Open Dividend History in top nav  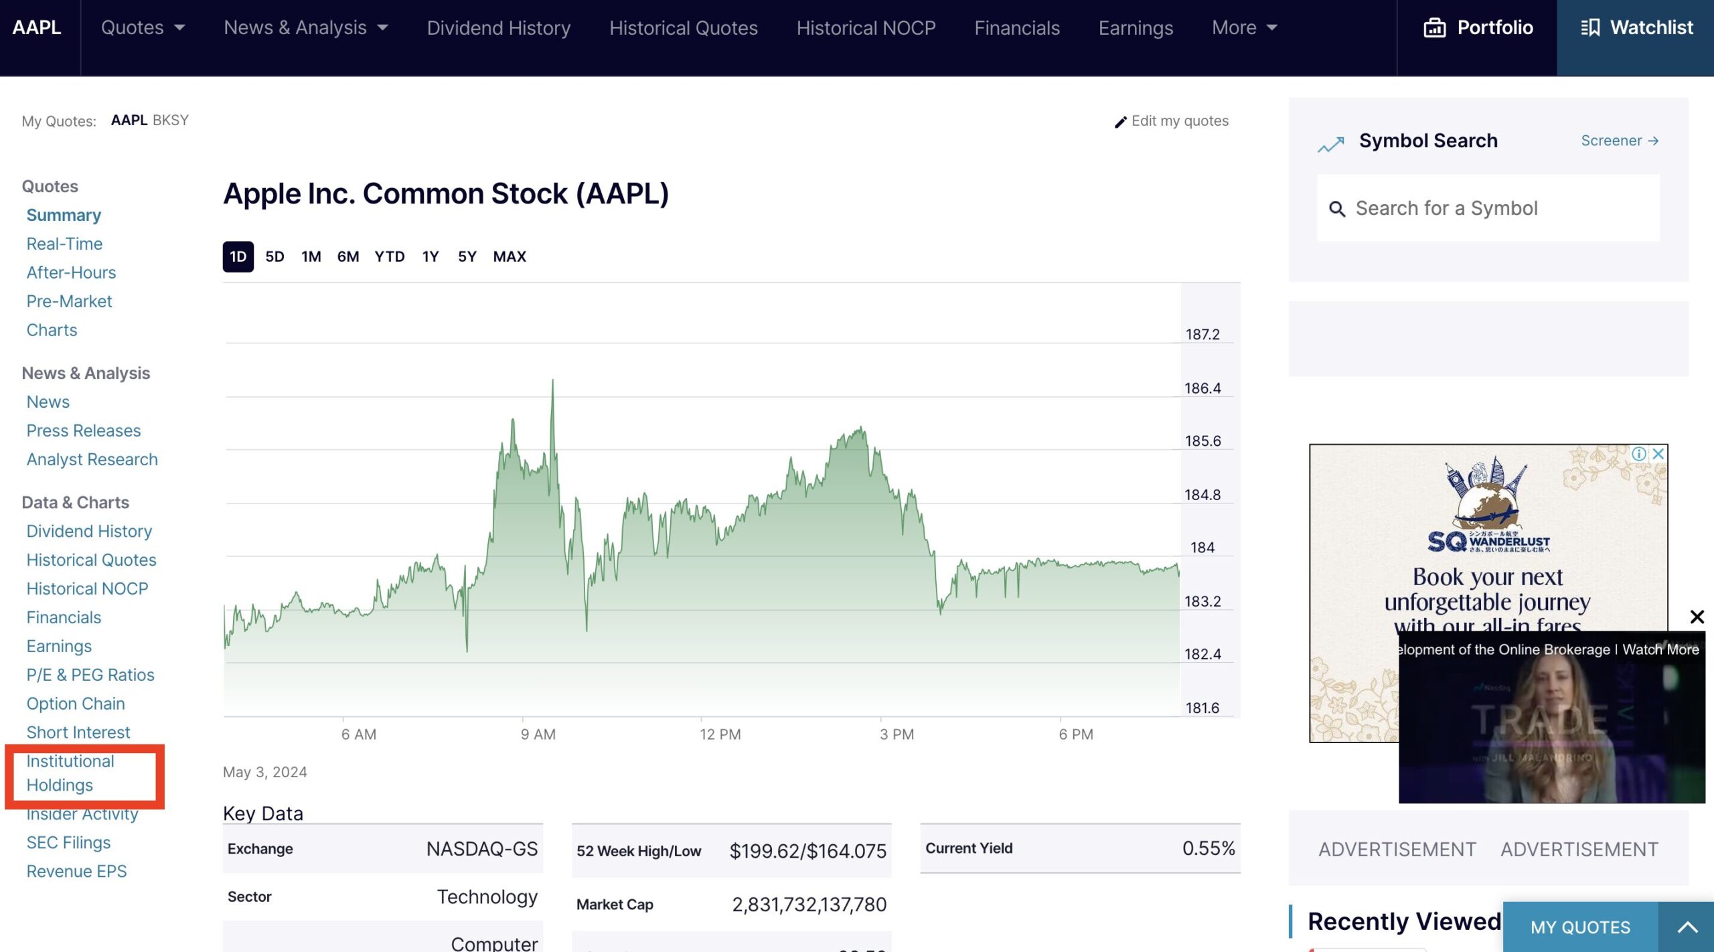click(x=499, y=27)
